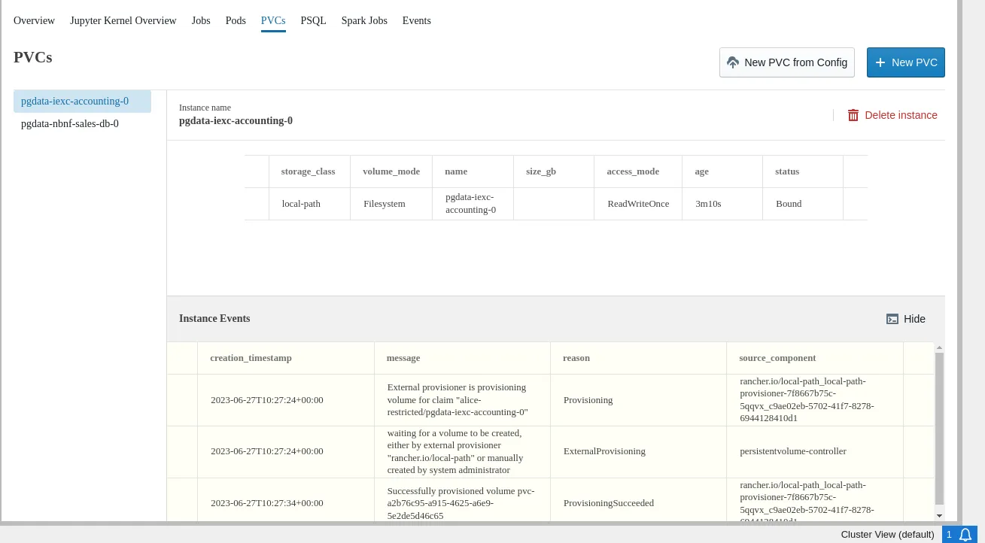Click the notification count badge showing 1
The width and height of the screenshot is (985, 543).
pos(949,535)
